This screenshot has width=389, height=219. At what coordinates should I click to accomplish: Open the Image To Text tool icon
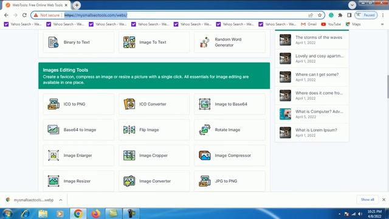tap(129, 42)
